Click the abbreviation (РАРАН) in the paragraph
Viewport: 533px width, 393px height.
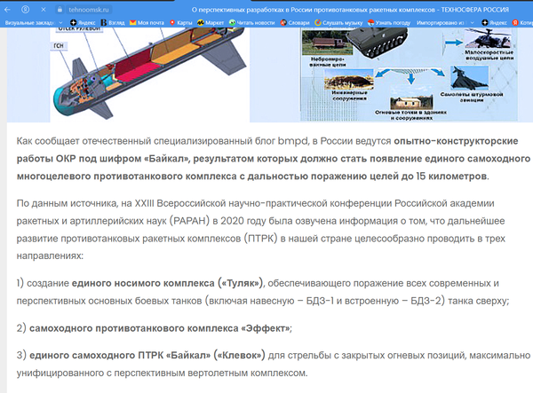pos(190,221)
